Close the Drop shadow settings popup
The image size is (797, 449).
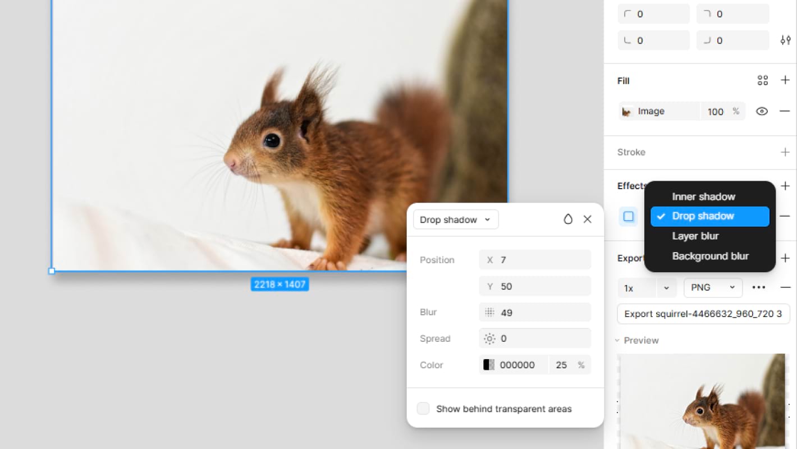[x=588, y=219]
